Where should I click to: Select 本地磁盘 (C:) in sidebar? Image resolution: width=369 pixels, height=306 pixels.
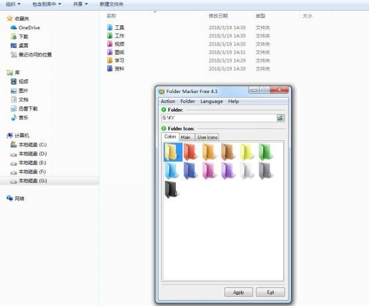pos(29,144)
